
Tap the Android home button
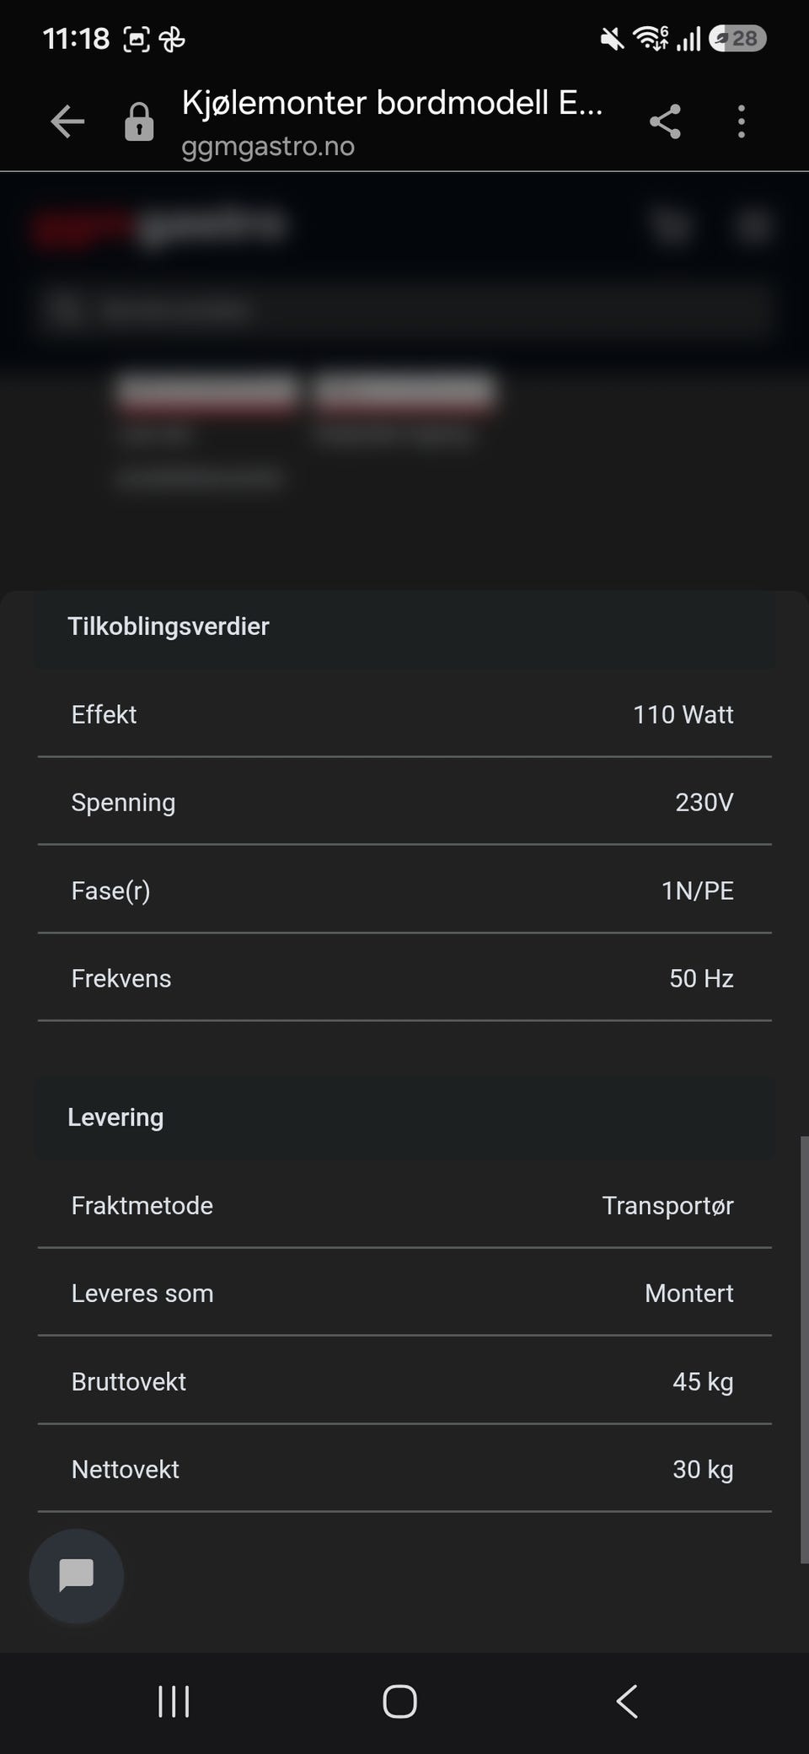click(x=399, y=1702)
